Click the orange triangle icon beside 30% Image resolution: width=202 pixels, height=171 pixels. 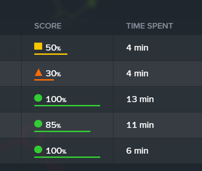pyautogui.click(x=38, y=72)
